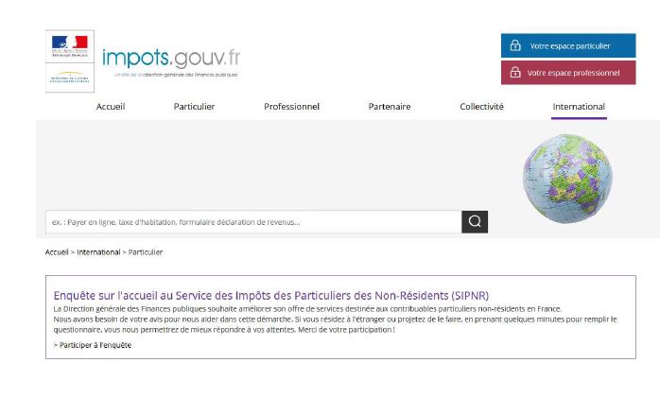Open the Particulier navigation menu
The height and width of the screenshot is (397, 660).
click(x=194, y=107)
